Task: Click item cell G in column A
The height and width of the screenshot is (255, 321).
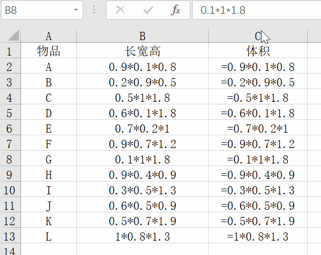Action: (x=49, y=158)
